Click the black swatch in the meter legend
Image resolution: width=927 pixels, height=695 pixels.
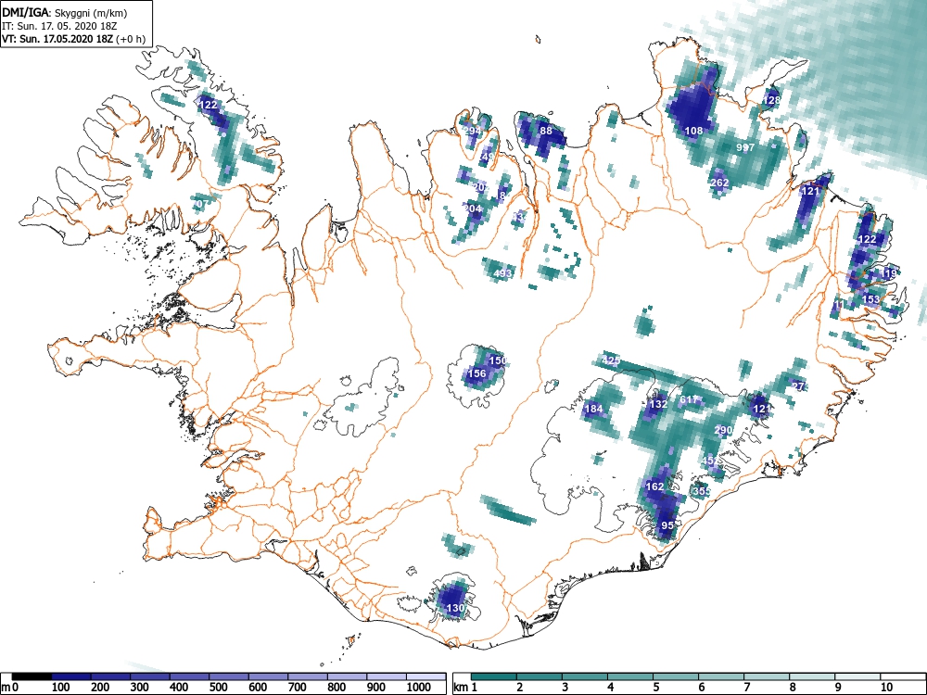point(32,676)
